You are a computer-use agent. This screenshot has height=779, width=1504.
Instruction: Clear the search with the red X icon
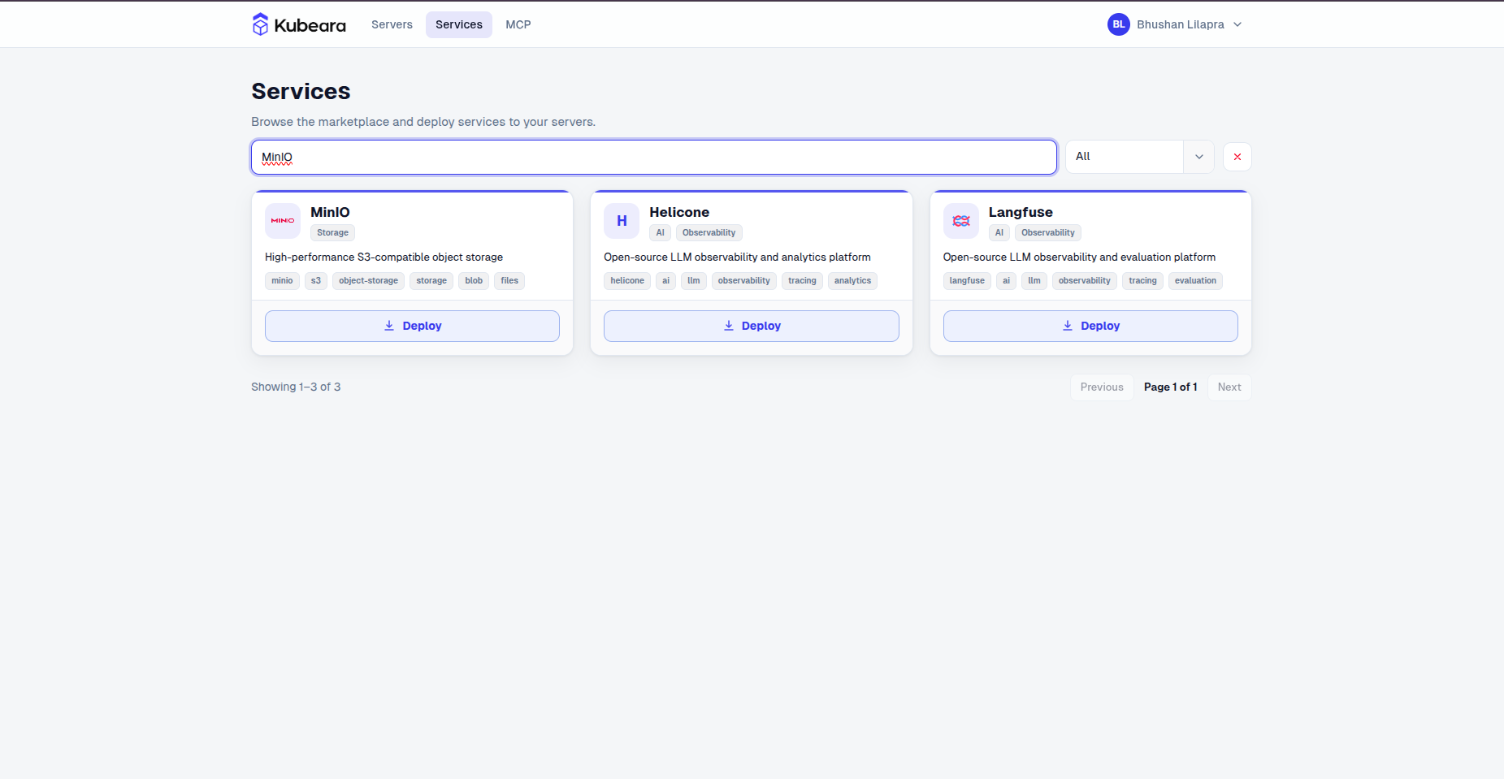point(1237,157)
